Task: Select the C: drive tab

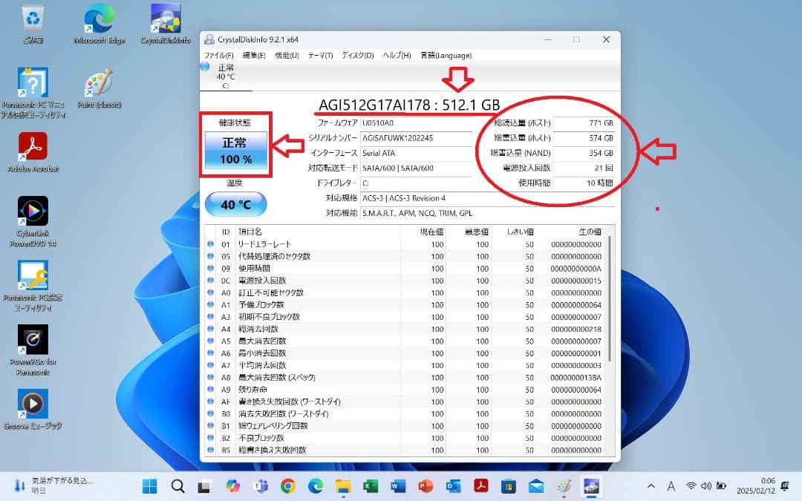Action: pyautogui.click(x=228, y=76)
